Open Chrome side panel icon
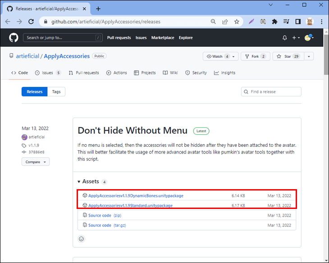This screenshot has height=263, width=329. [298, 22]
